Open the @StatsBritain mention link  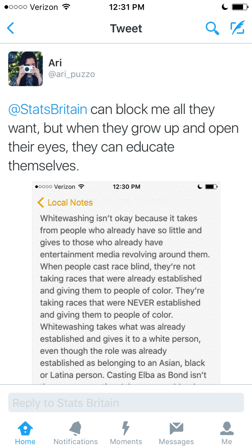point(48,109)
